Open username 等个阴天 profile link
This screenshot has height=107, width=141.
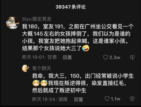tap(42, 68)
